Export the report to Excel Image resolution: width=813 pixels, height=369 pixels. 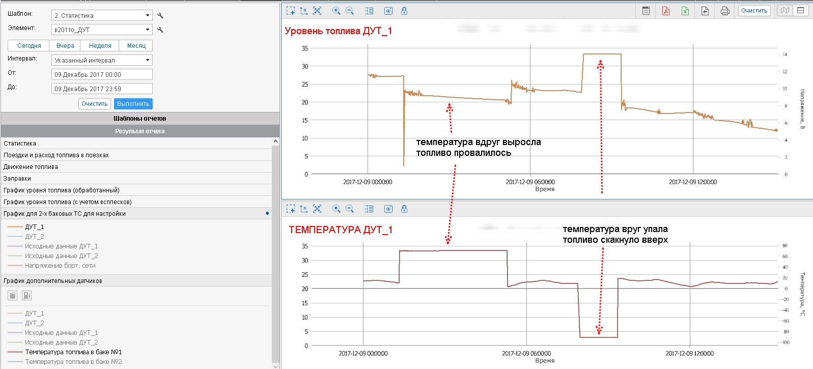click(685, 11)
